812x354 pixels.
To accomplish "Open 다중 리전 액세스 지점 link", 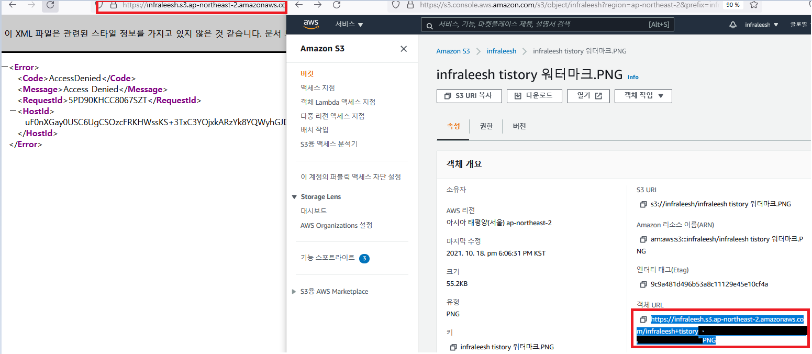I will coord(332,116).
